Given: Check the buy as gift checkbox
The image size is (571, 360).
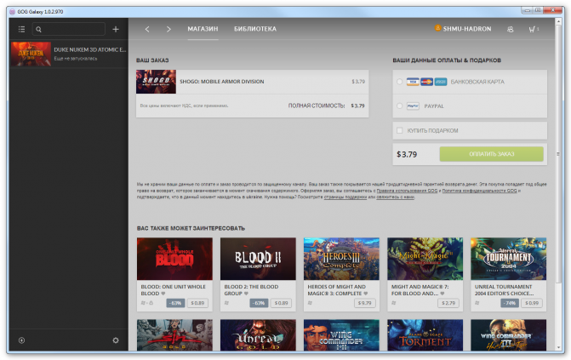Looking at the screenshot, I should coord(399,130).
